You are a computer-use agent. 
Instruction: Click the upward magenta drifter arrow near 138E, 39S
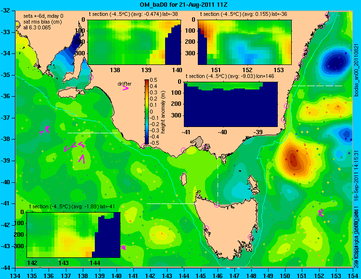pyautogui.click(x=81, y=159)
